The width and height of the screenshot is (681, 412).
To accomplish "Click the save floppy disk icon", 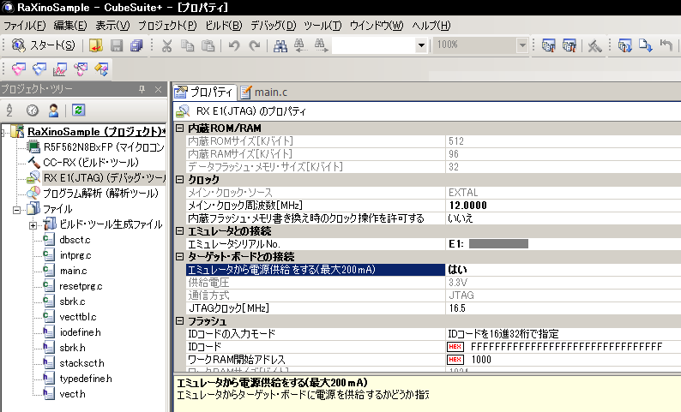I will (117, 45).
